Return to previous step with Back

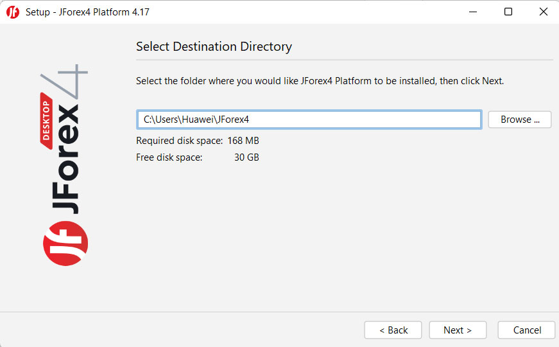coord(393,330)
